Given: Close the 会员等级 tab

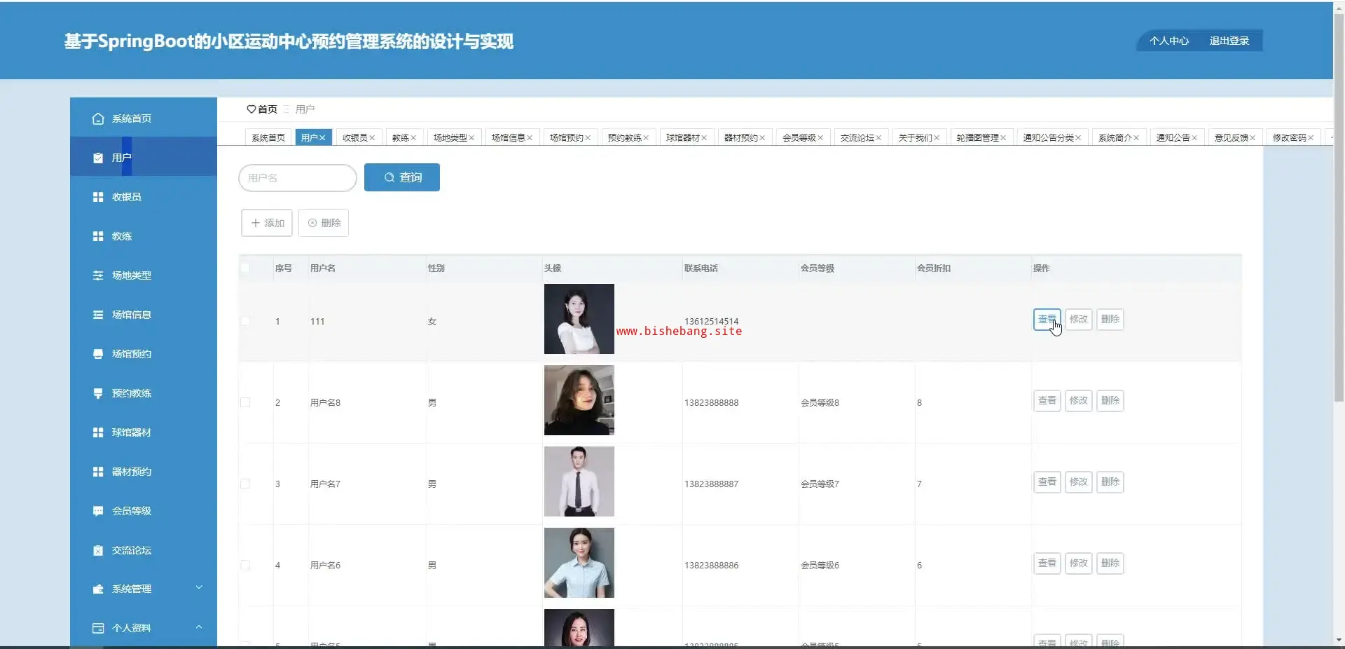Looking at the screenshot, I should (x=820, y=138).
